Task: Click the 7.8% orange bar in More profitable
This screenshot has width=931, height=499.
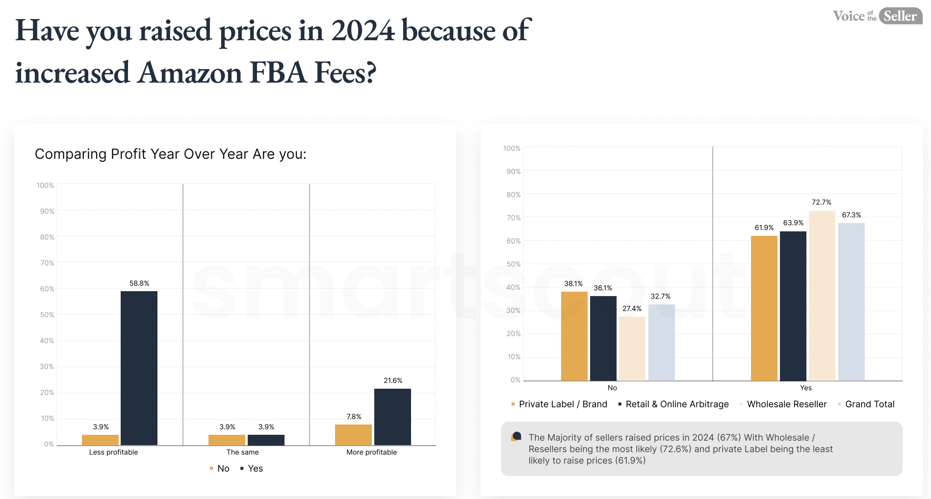Action: (x=353, y=435)
